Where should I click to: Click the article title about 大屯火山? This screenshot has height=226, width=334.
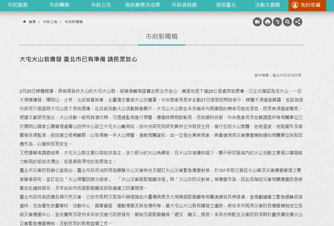coord(78,59)
